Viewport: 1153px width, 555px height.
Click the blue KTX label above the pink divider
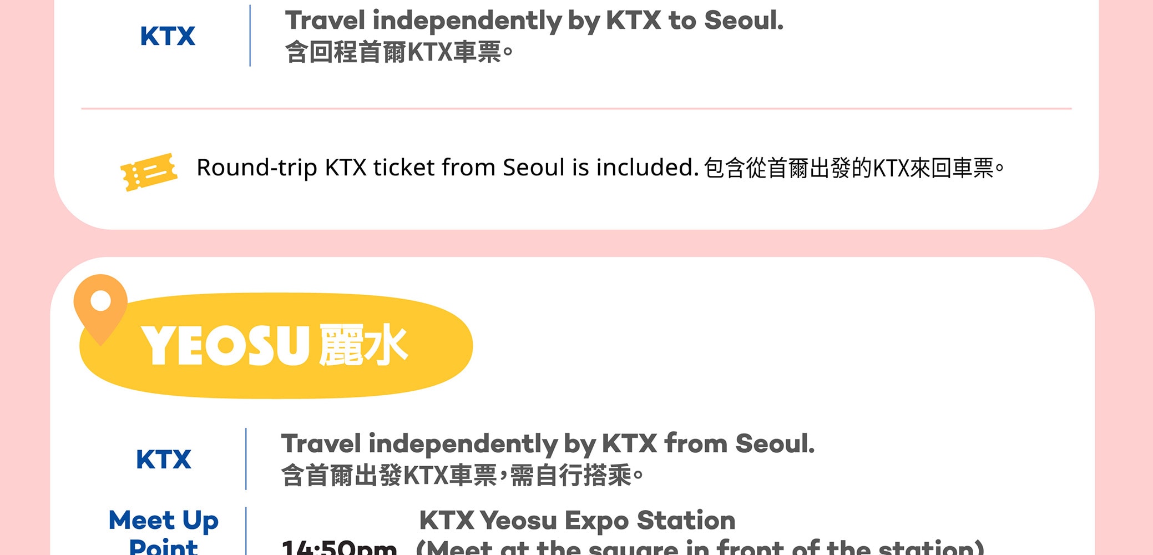(x=168, y=37)
